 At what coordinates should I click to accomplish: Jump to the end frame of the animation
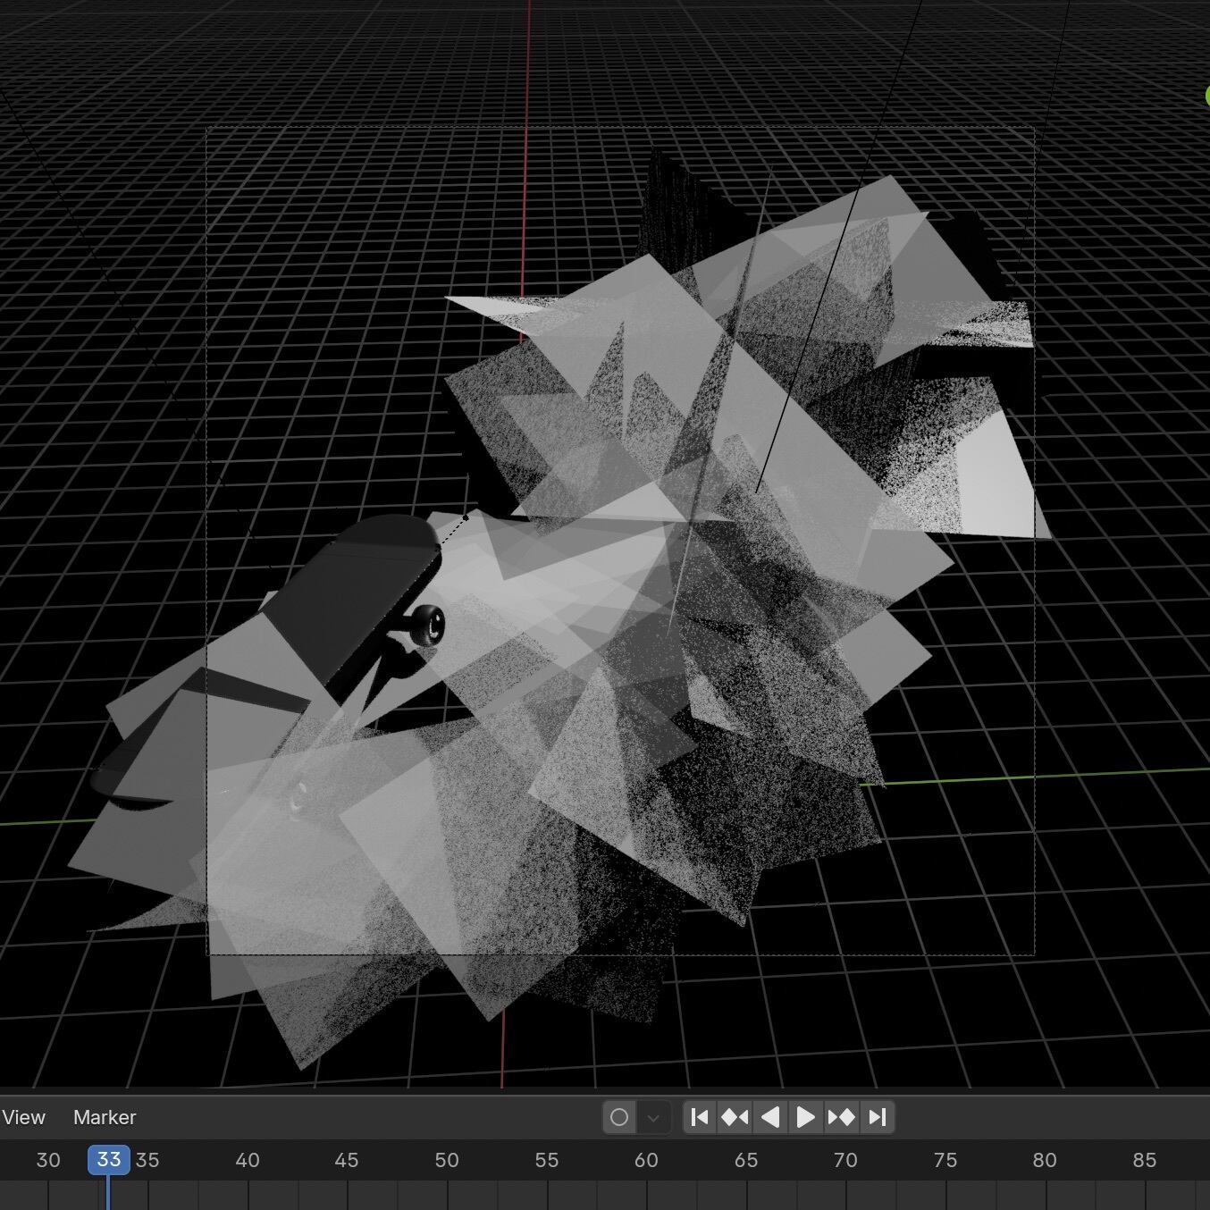pyautogui.click(x=878, y=1117)
